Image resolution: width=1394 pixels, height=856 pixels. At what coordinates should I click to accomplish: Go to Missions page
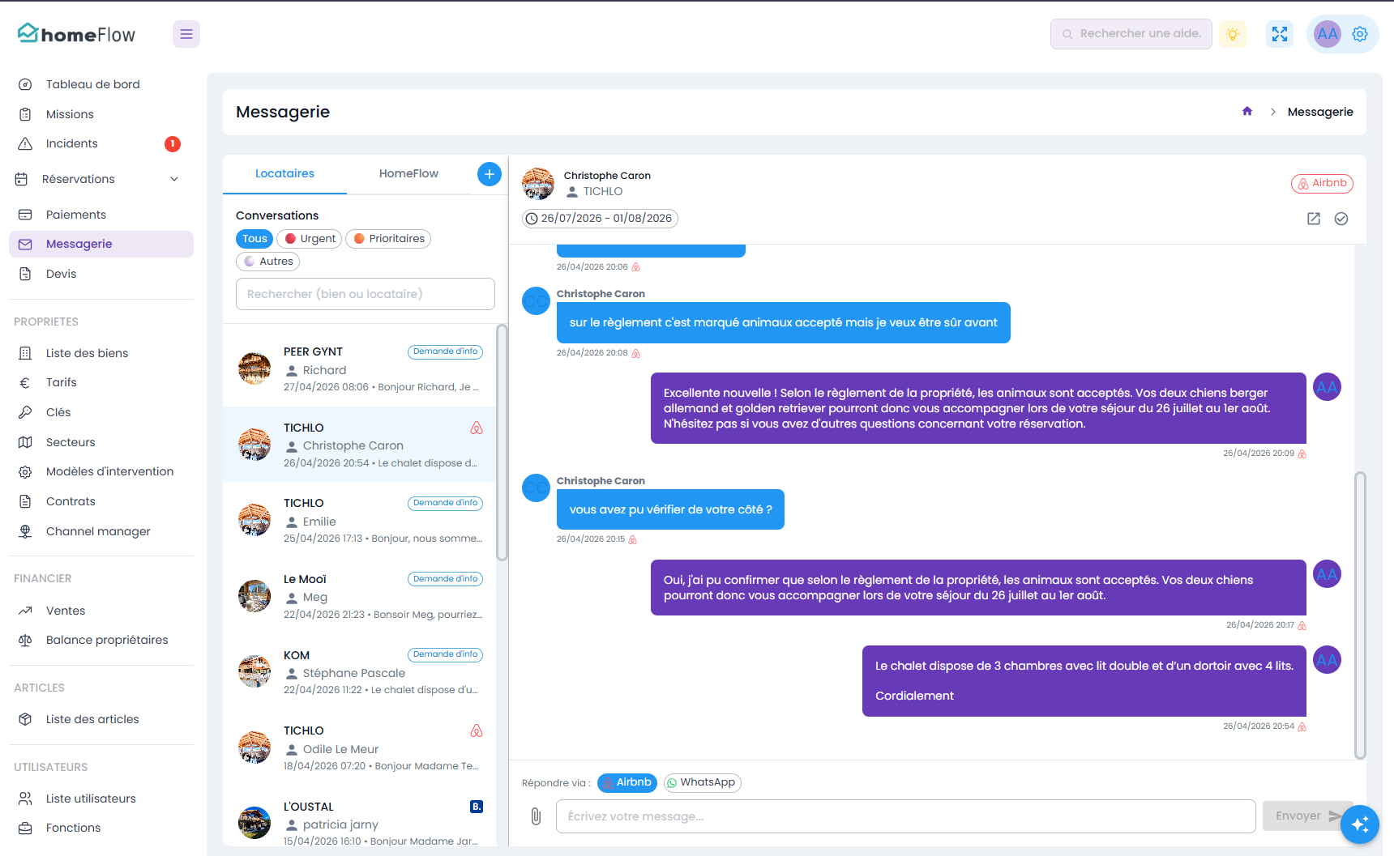point(101,114)
